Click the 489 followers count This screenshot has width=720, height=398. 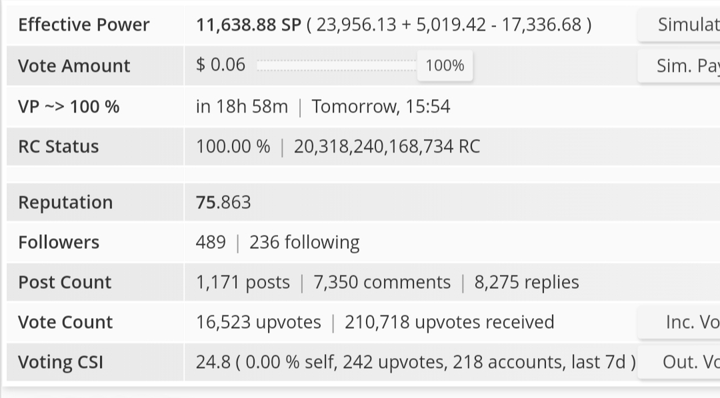pyautogui.click(x=211, y=242)
